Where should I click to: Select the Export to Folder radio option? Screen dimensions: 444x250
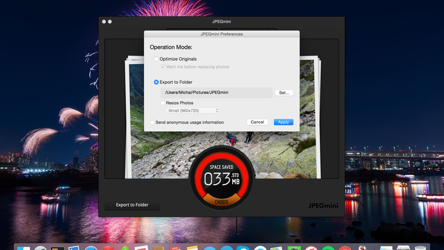pos(156,82)
